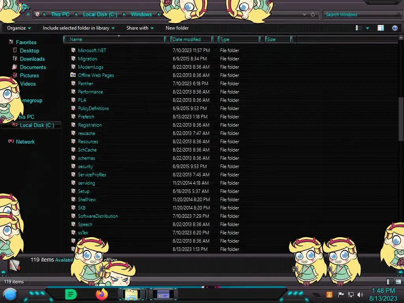404x303 pixels.
Task: Switch to large icons view in the status bar
Action: (x=398, y=282)
